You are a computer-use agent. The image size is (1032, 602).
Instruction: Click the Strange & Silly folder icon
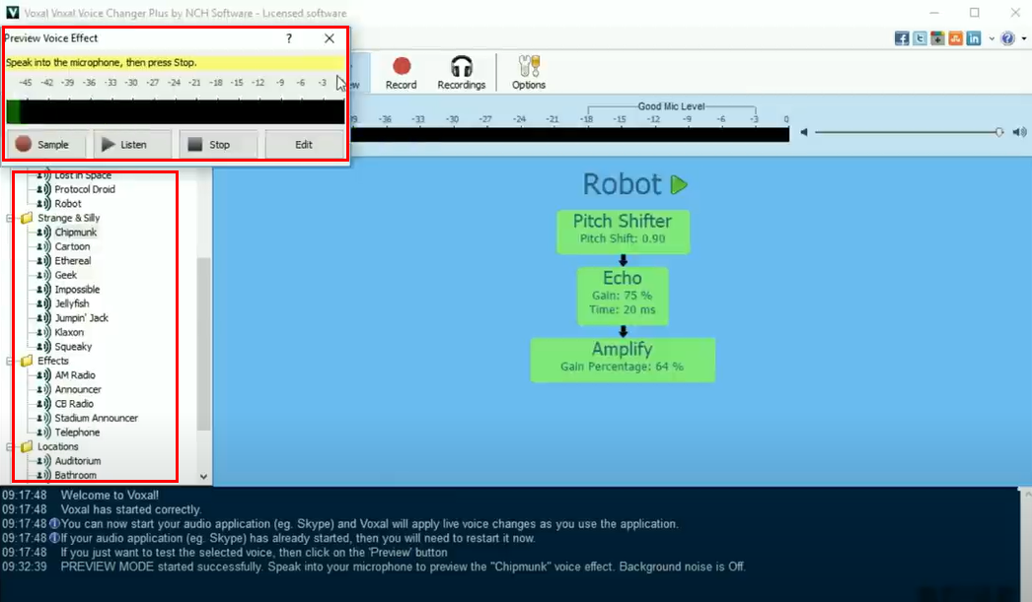(x=27, y=218)
